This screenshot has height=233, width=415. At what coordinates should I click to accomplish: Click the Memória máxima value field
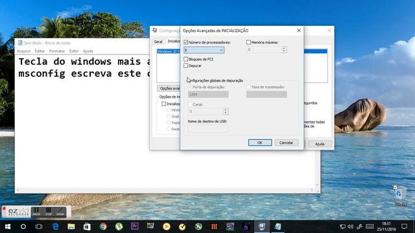point(264,50)
